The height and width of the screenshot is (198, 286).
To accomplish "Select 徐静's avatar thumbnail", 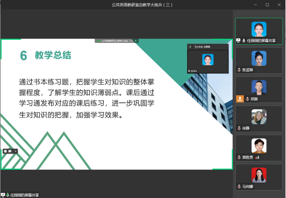I will [x=259, y=116].
